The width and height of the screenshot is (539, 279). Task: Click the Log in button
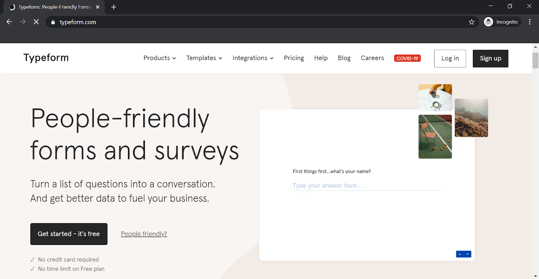point(450,59)
